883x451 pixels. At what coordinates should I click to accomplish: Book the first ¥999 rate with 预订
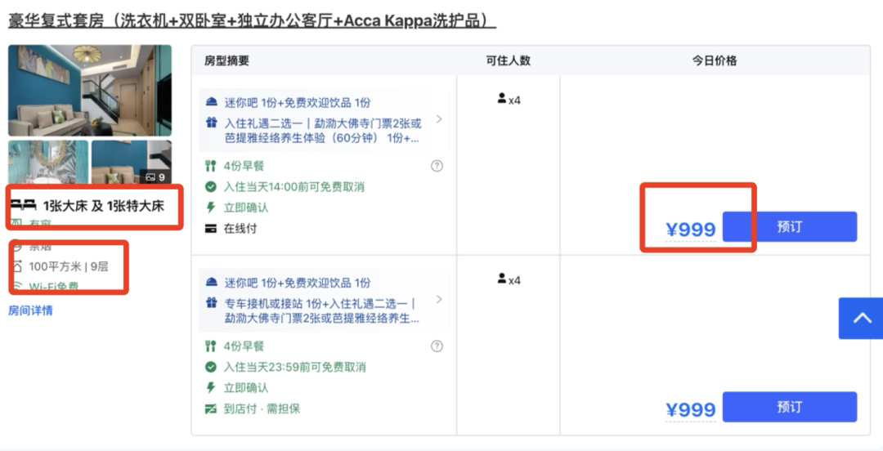[789, 227]
